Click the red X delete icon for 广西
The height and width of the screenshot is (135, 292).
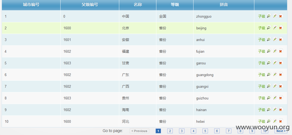tap(281, 86)
